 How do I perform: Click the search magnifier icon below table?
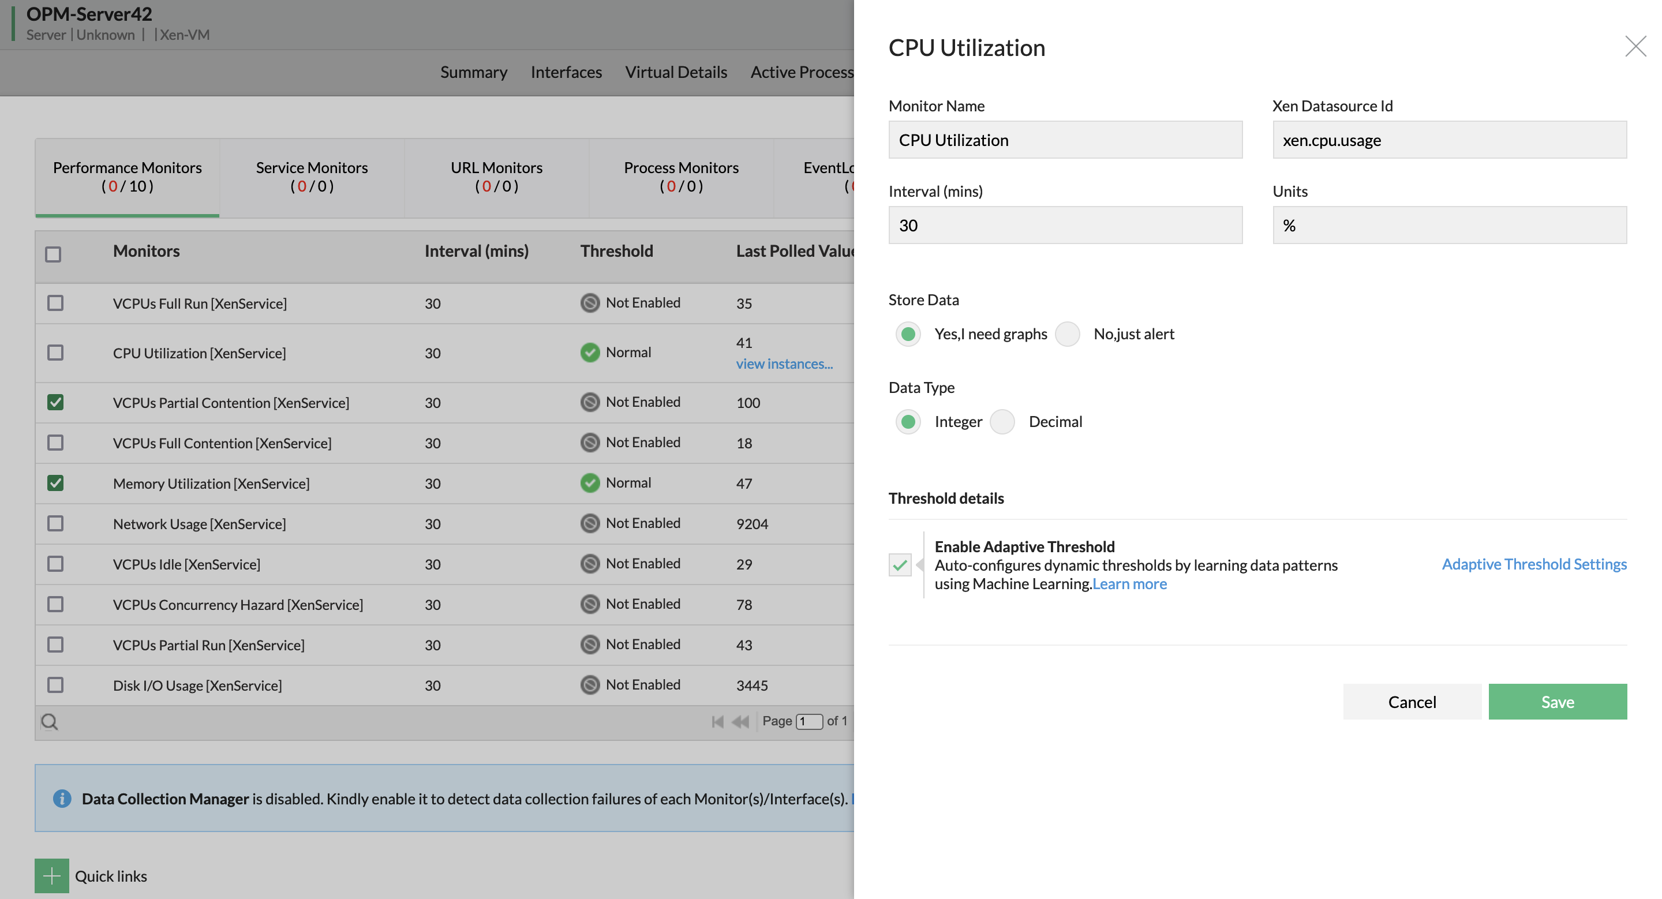tap(50, 722)
